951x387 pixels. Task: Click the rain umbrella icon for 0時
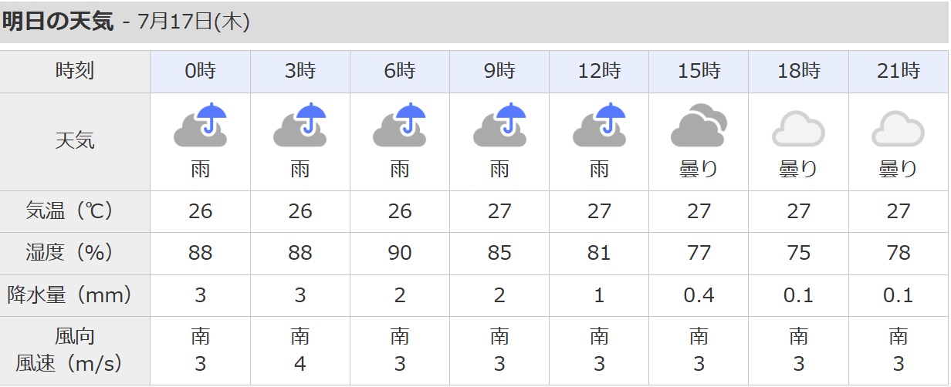pyautogui.click(x=200, y=125)
